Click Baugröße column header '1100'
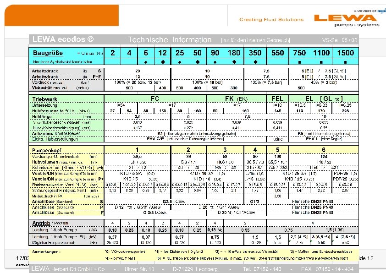386x273 pixels. point(321,53)
